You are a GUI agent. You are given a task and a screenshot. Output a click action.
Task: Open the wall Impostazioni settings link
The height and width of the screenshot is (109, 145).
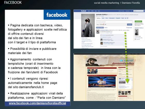[x=129, y=28]
